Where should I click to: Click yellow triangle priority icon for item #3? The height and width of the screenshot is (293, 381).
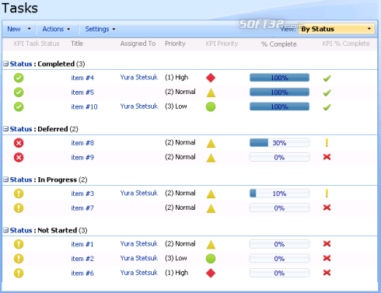click(x=211, y=194)
